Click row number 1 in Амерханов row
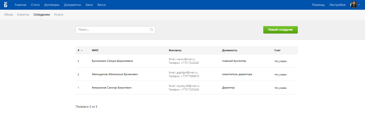 (x=78, y=88)
